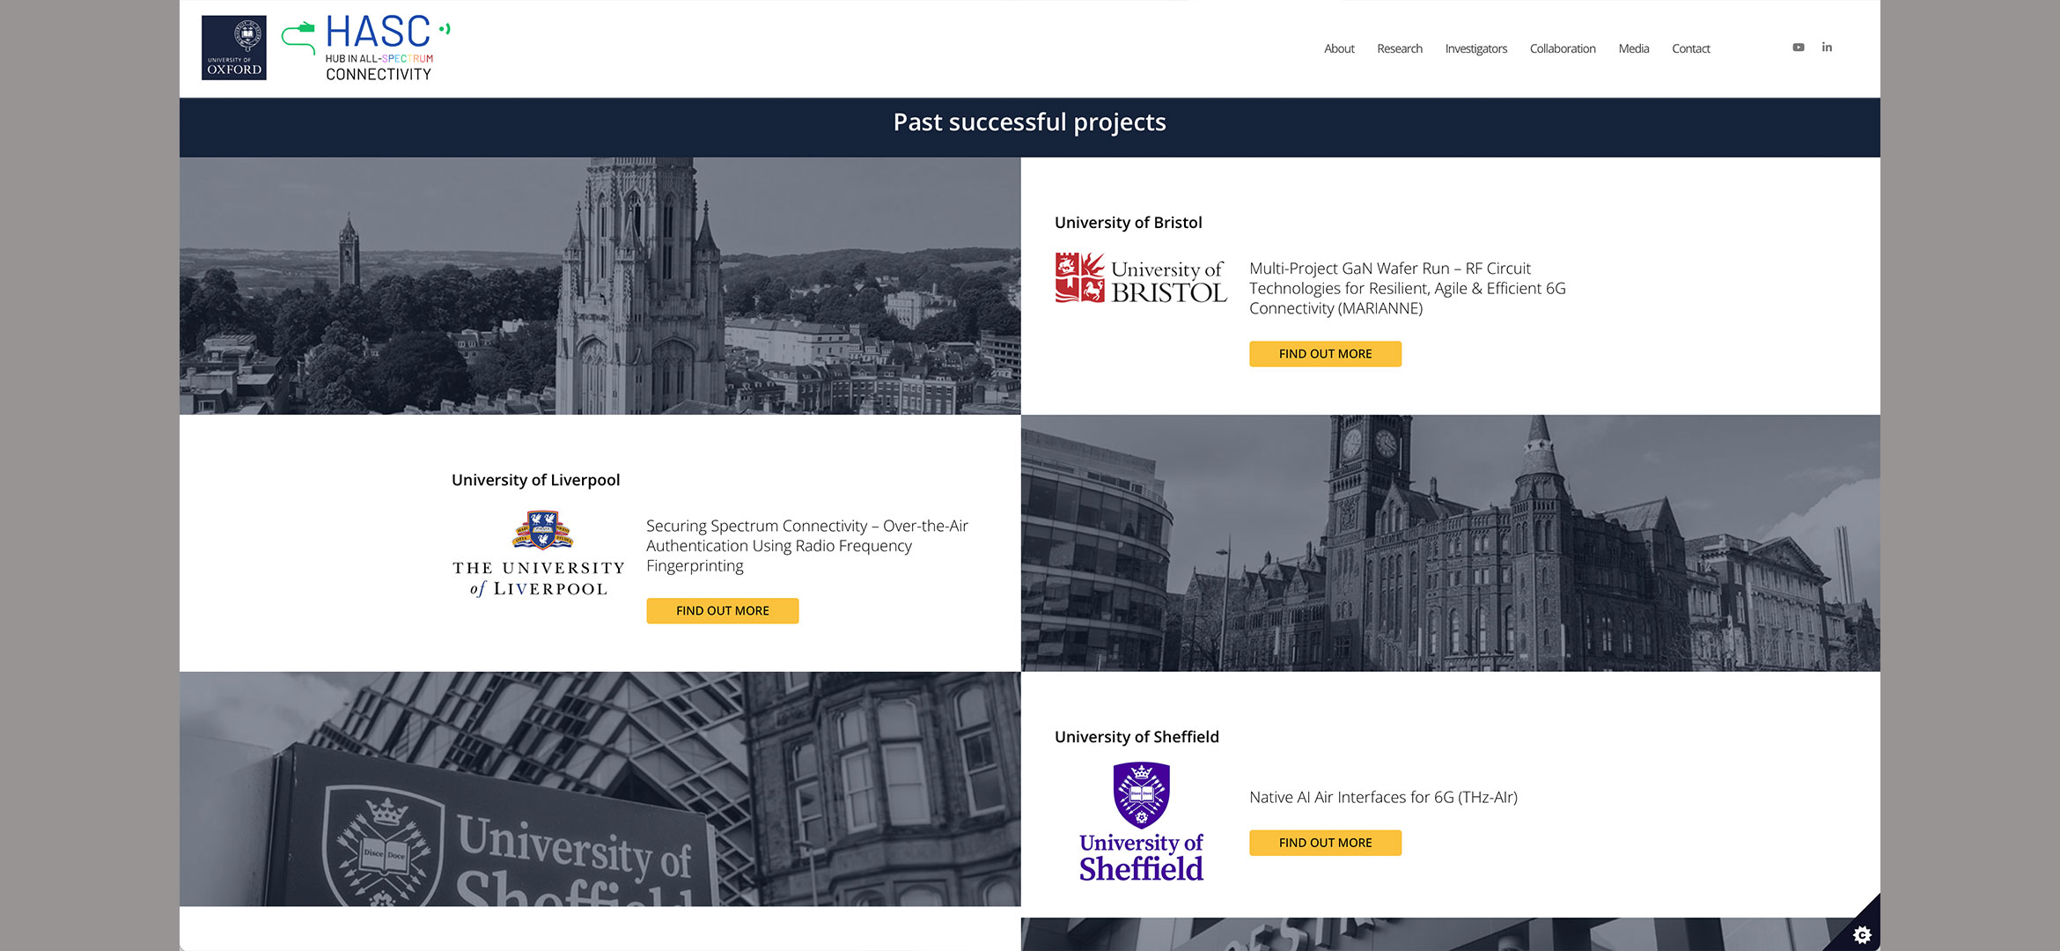Navigate to the Contact page
Screen dimensions: 2060x951
pos(1690,48)
